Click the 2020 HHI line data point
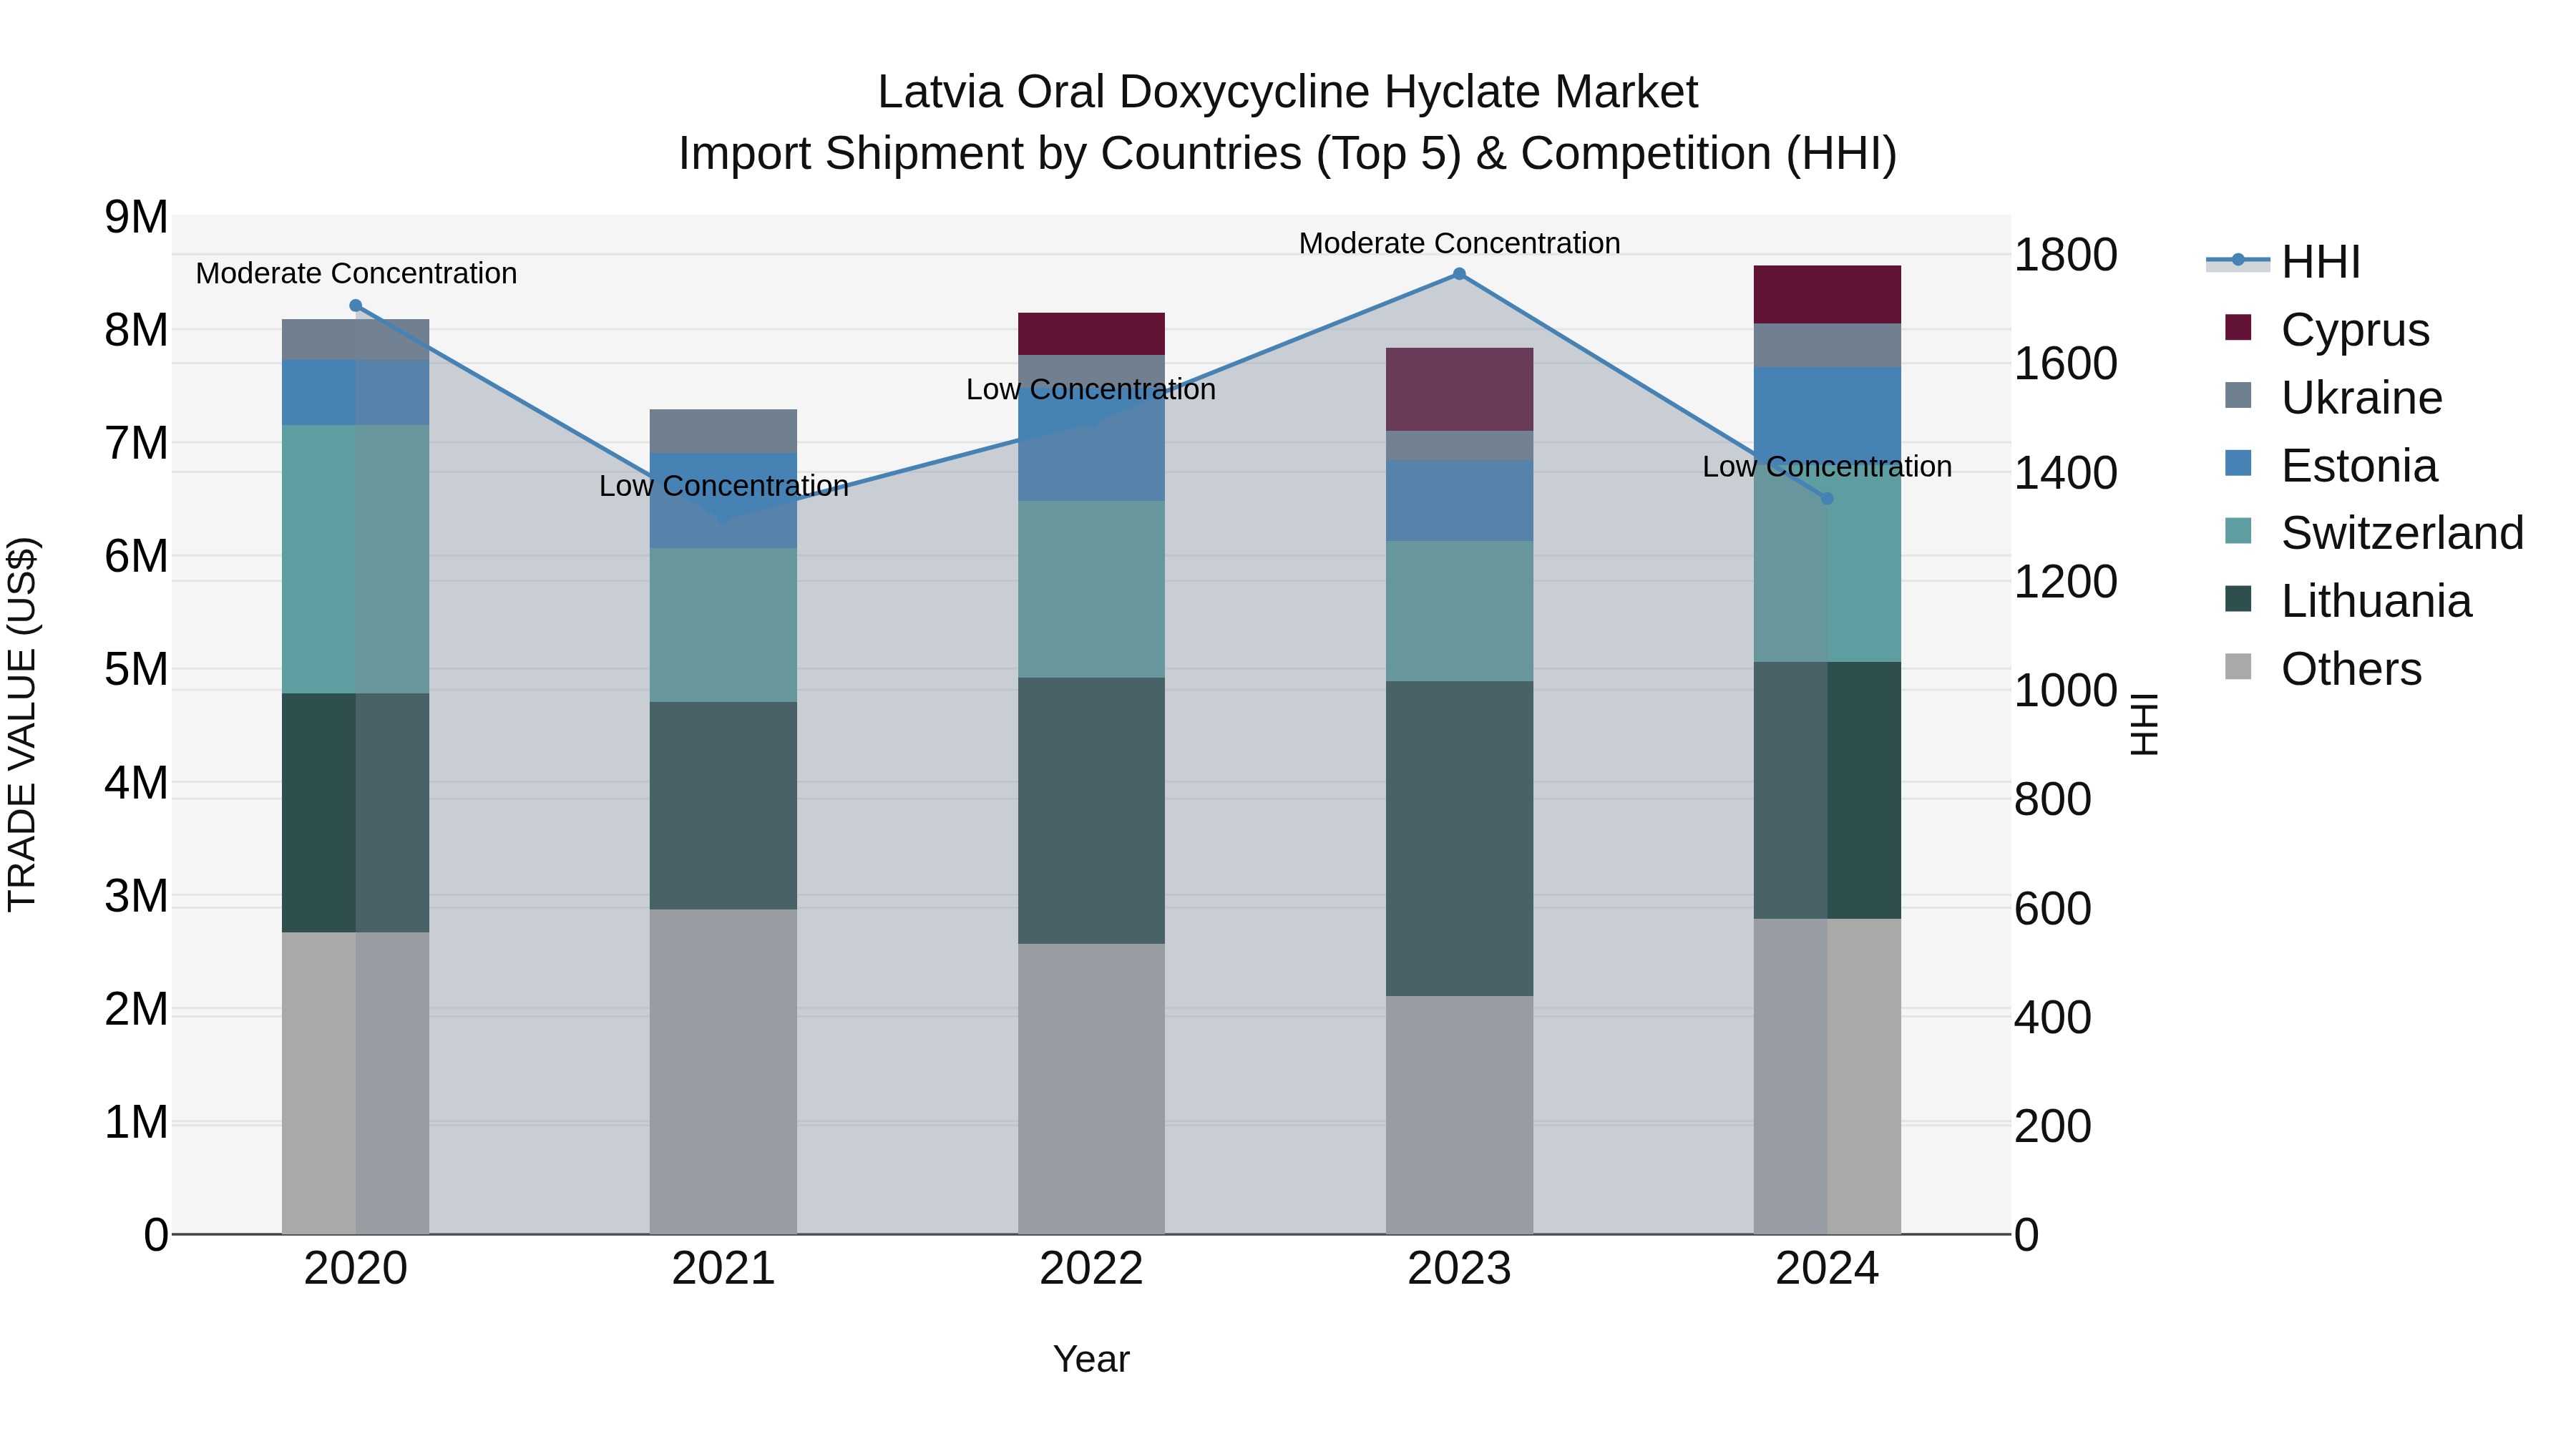Viewport: 2576px width, 1449px height. (355, 306)
